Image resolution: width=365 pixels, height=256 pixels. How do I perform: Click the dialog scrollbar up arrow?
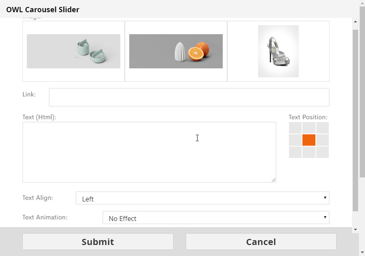pyautogui.click(x=355, y=22)
